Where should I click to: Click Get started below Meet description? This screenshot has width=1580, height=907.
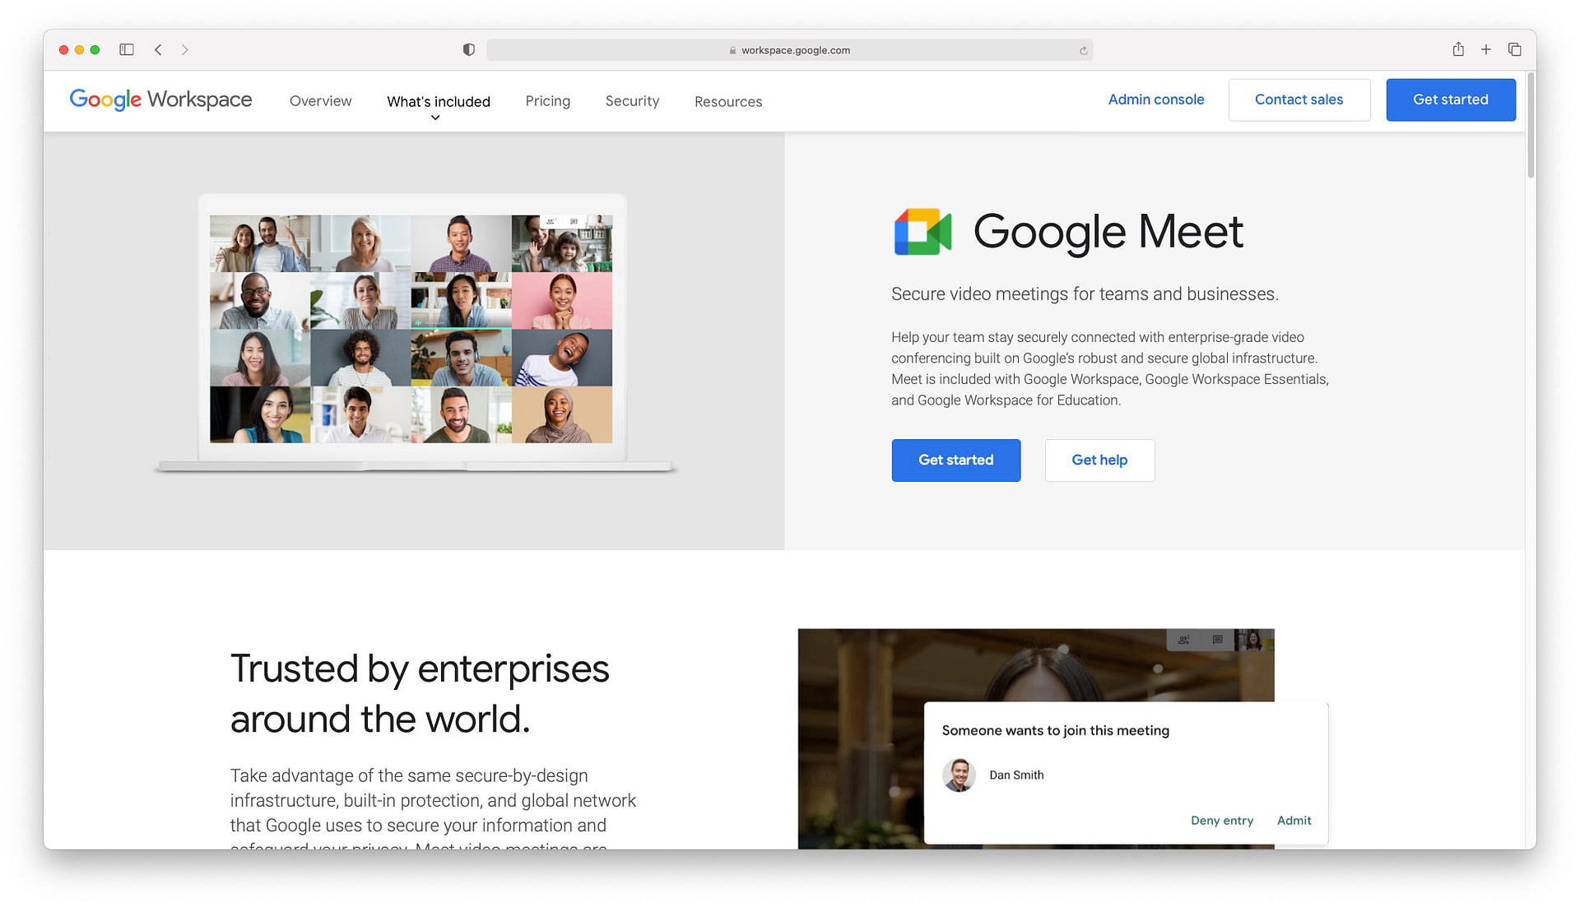(956, 460)
